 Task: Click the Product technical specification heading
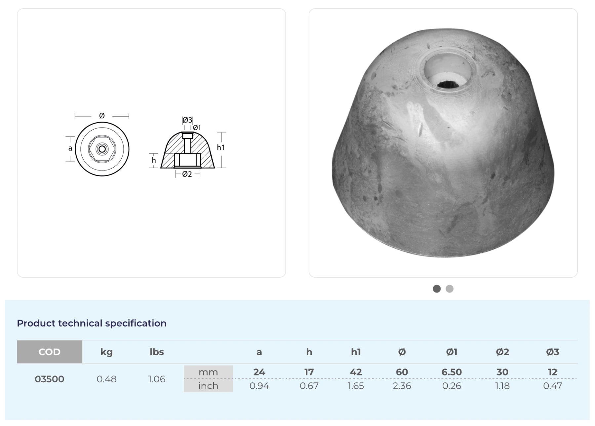coord(92,323)
